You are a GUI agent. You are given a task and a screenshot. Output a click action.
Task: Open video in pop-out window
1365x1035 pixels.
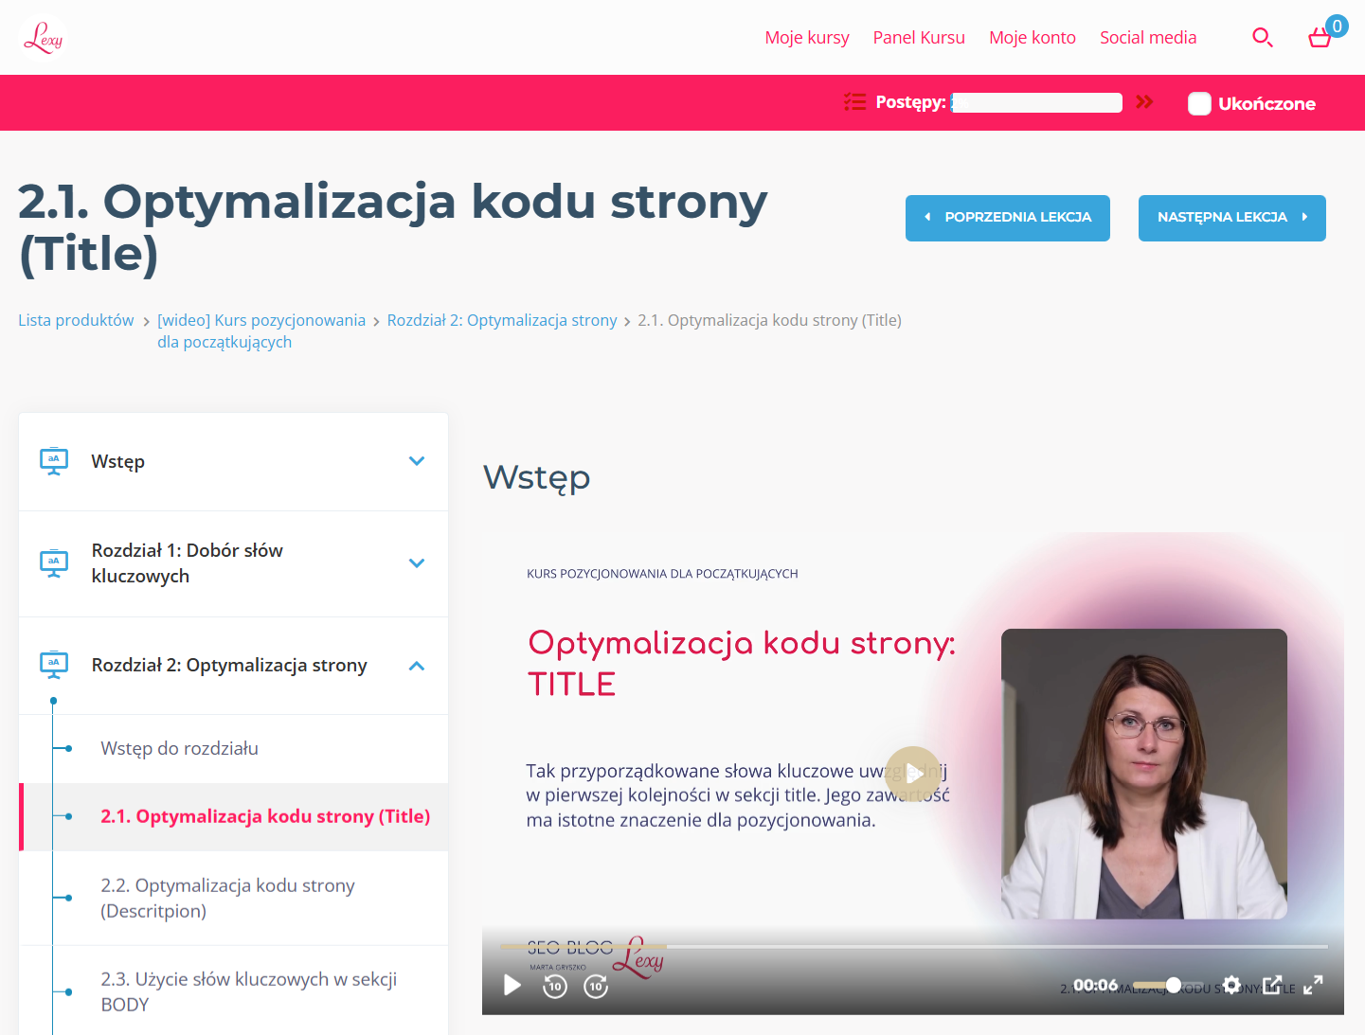pyautogui.click(x=1272, y=986)
